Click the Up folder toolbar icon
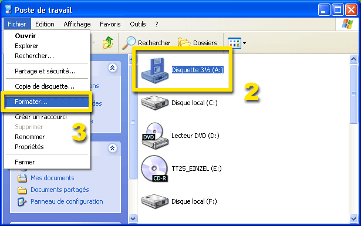This screenshot has width=361, height=226. pyautogui.click(x=108, y=43)
